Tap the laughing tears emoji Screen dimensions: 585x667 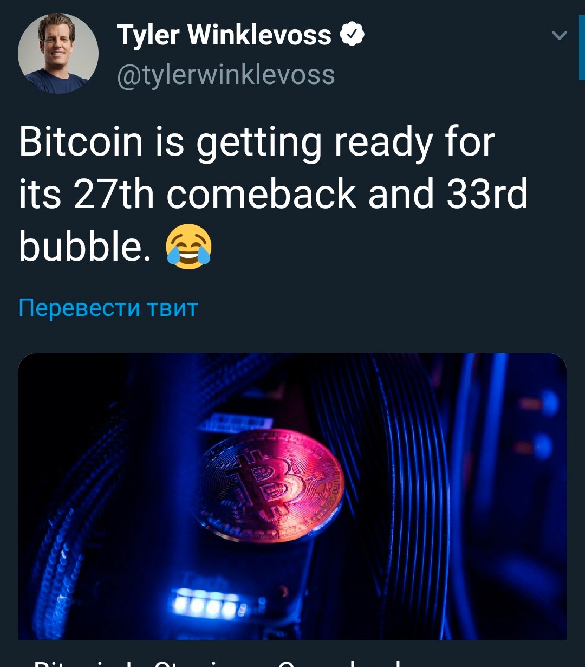tap(188, 247)
